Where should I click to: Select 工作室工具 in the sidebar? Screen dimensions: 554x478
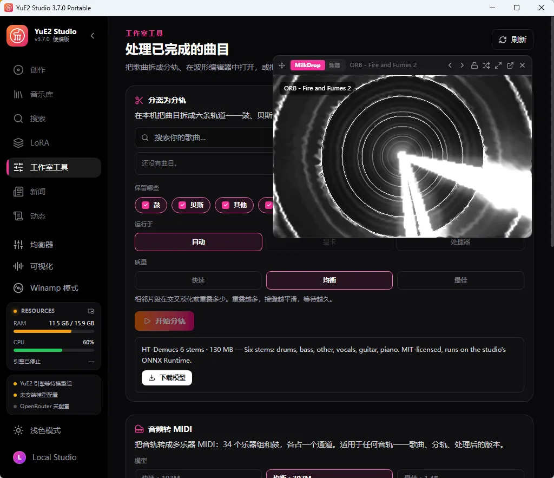click(54, 167)
